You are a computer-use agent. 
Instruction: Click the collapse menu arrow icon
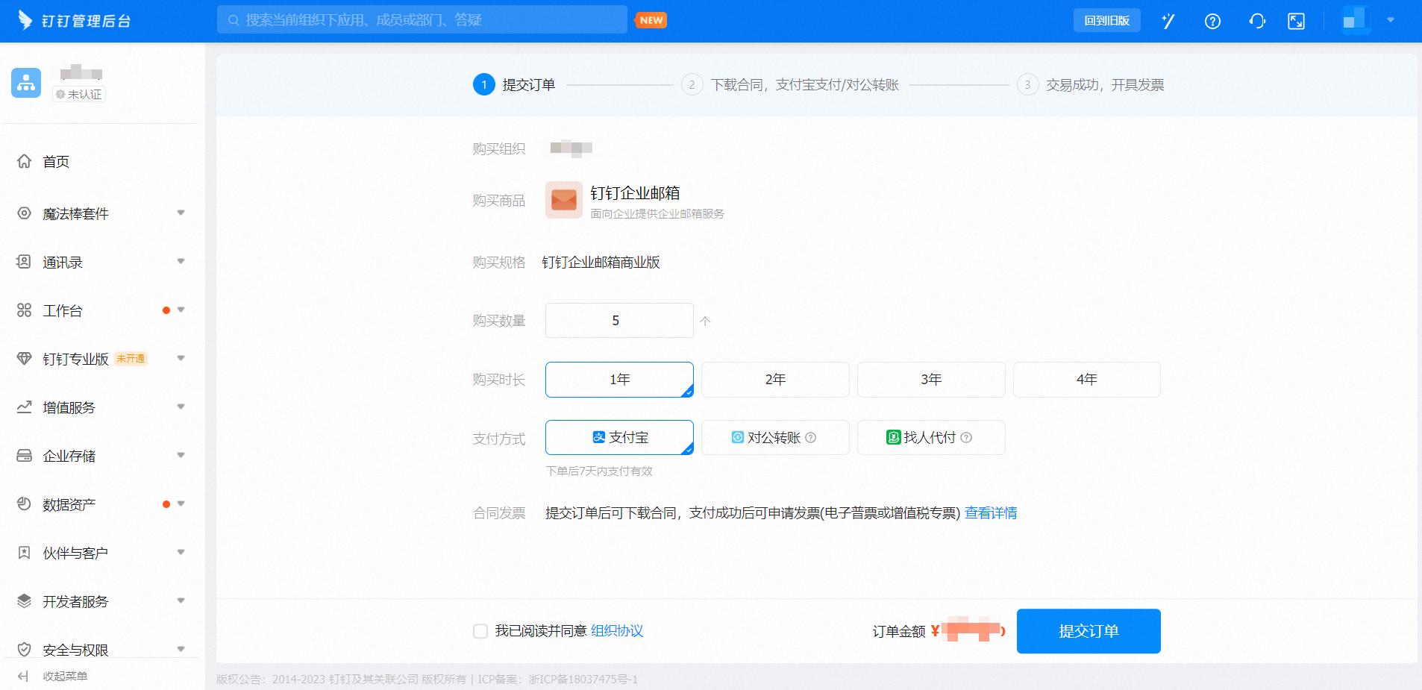click(23, 676)
